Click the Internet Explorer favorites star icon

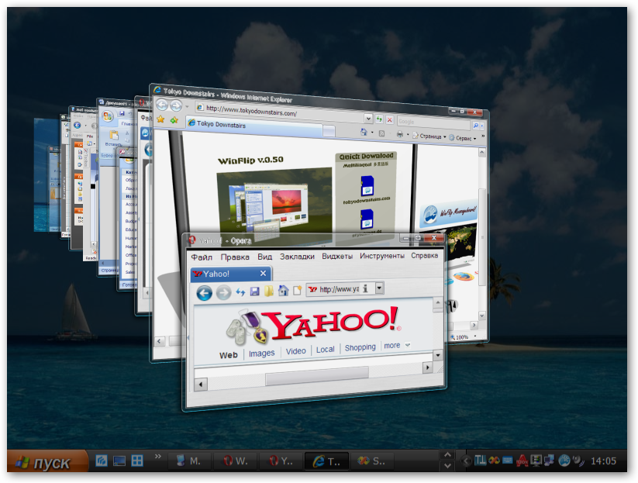(160, 119)
